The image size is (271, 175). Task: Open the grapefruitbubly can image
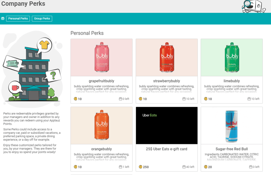coord(102,57)
